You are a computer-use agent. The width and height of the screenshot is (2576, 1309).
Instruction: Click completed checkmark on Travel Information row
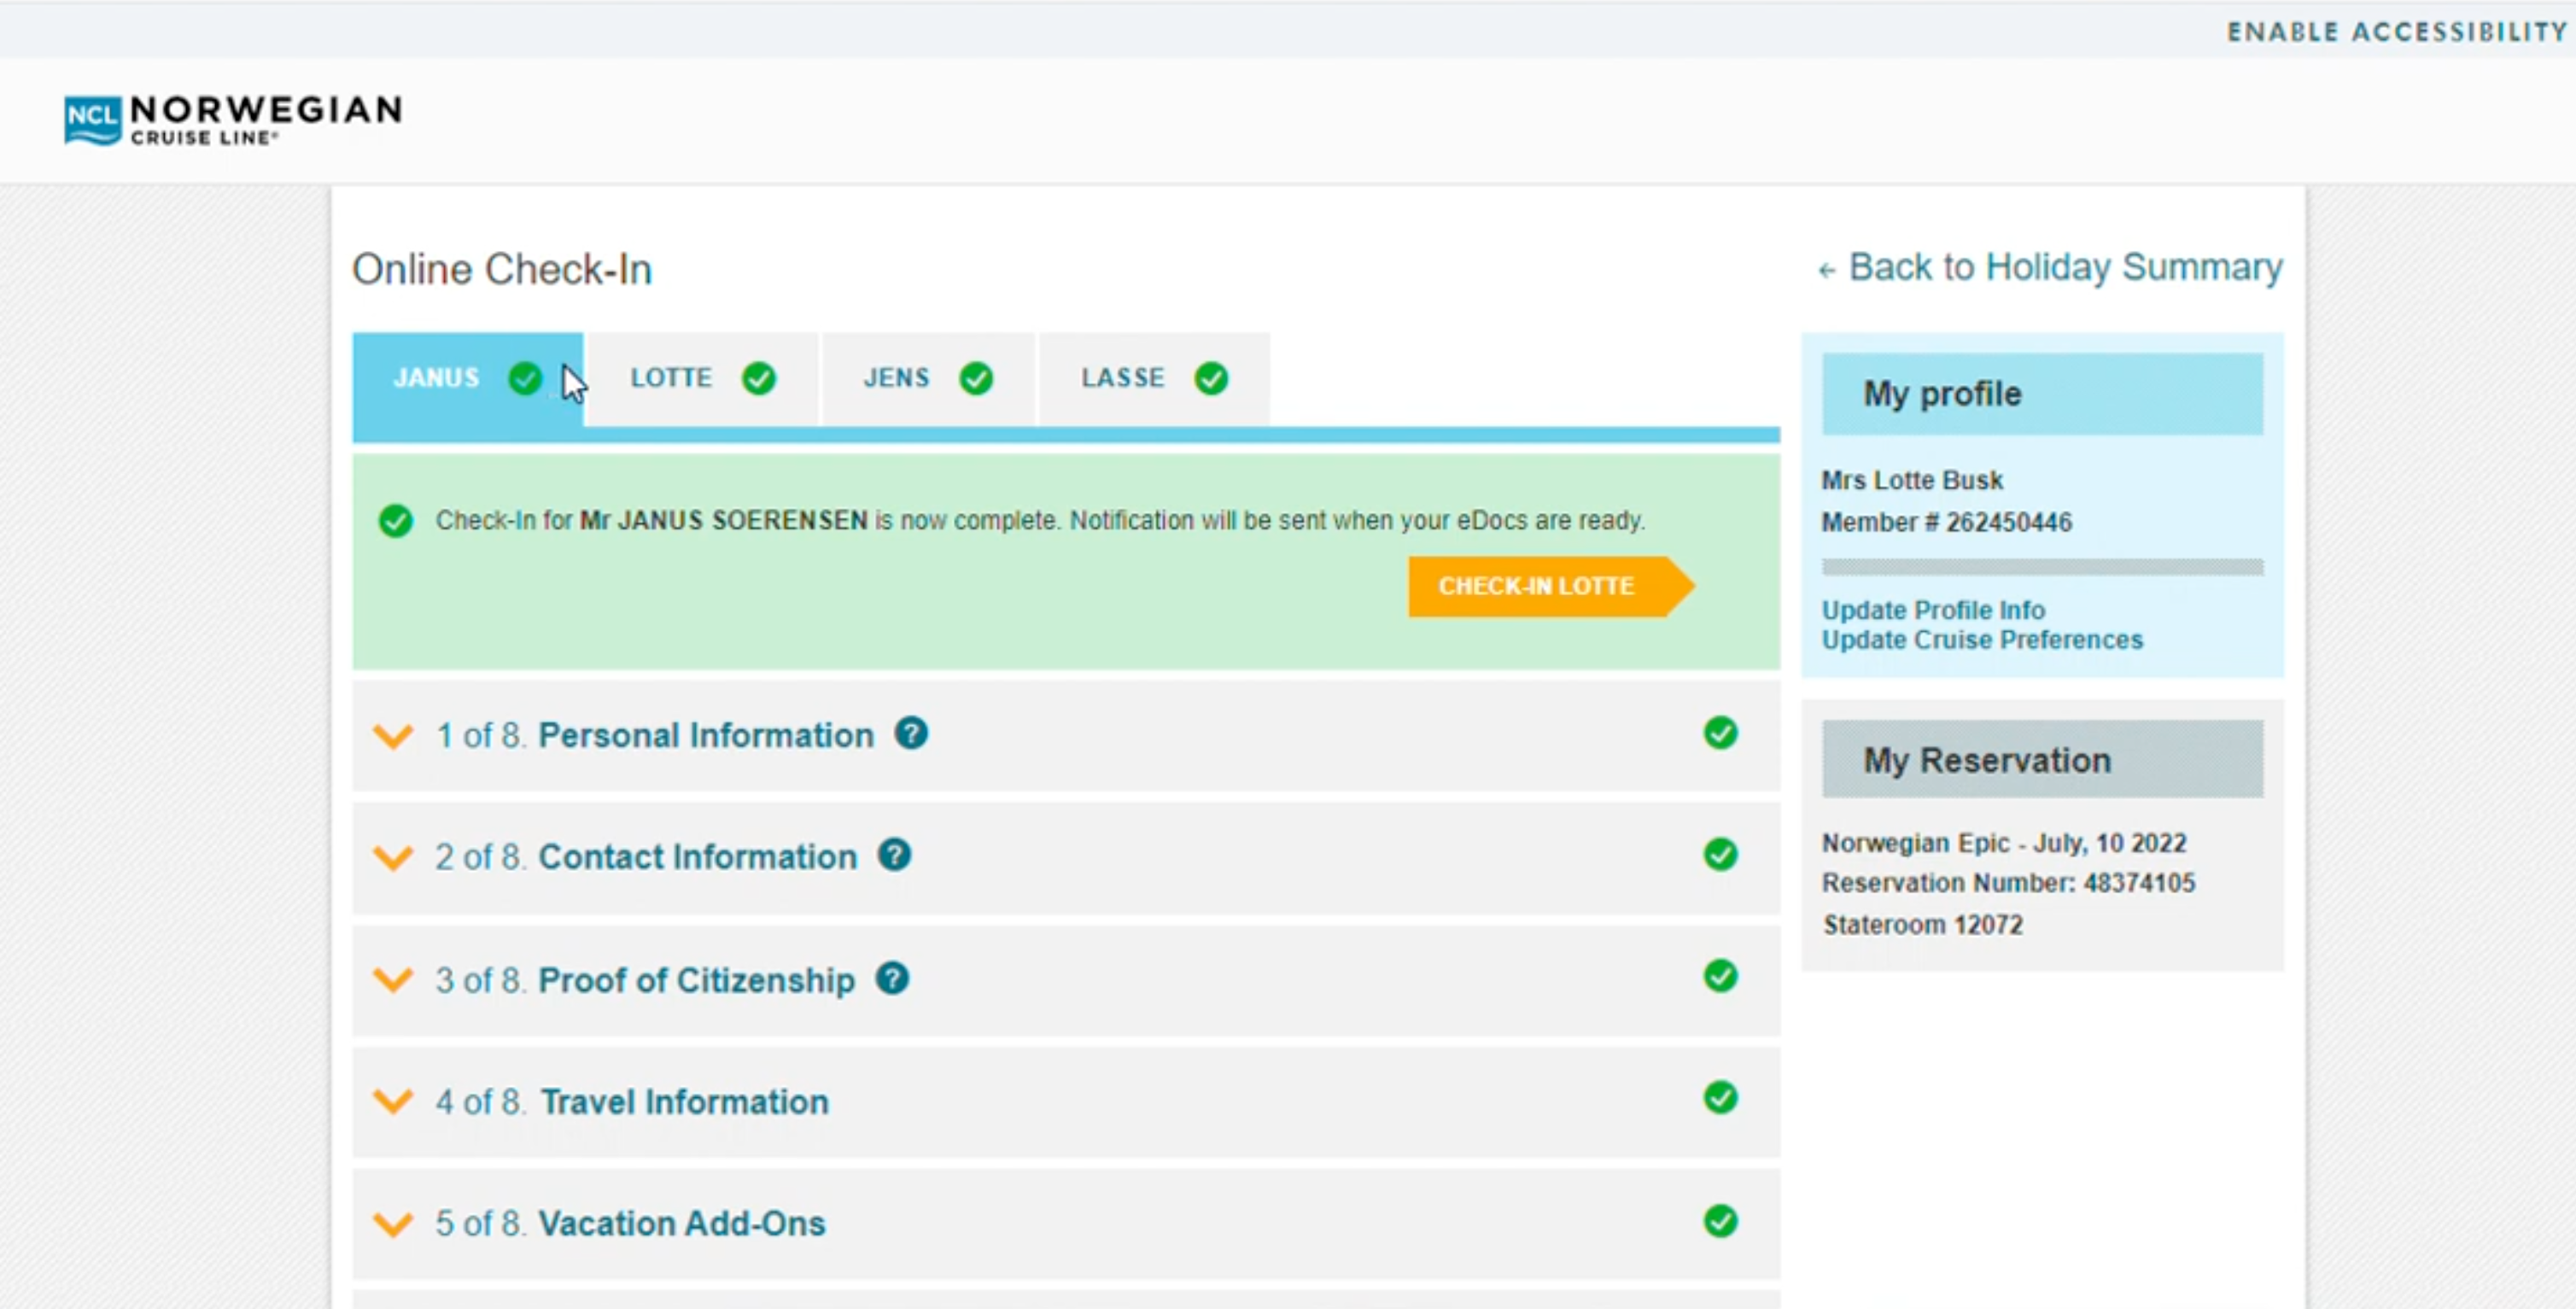click(x=1721, y=1098)
